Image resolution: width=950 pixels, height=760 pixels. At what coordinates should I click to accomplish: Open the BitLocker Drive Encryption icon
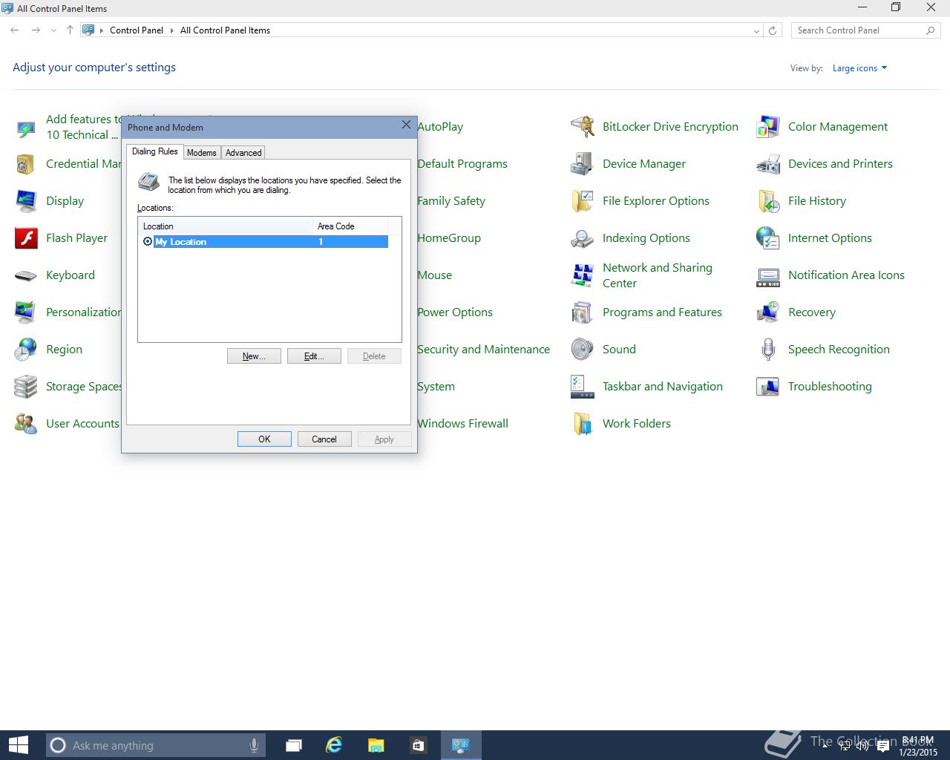point(583,127)
